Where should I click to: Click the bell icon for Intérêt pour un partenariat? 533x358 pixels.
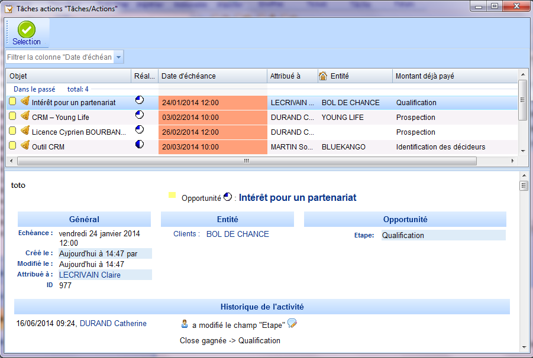(x=25, y=101)
